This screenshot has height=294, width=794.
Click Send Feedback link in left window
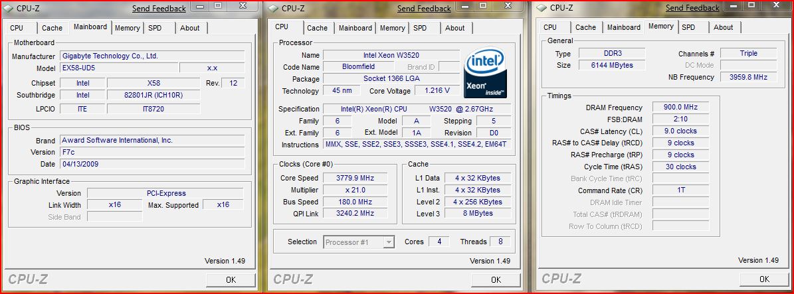click(x=159, y=9)
